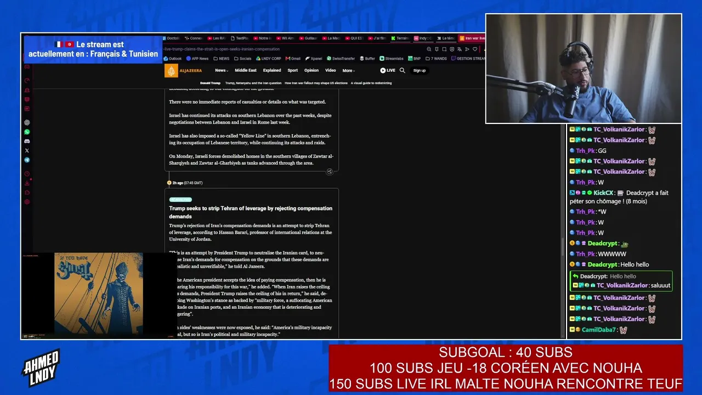Click the streamer webcam feed
The image size is (702, 395).
(584, 69)
